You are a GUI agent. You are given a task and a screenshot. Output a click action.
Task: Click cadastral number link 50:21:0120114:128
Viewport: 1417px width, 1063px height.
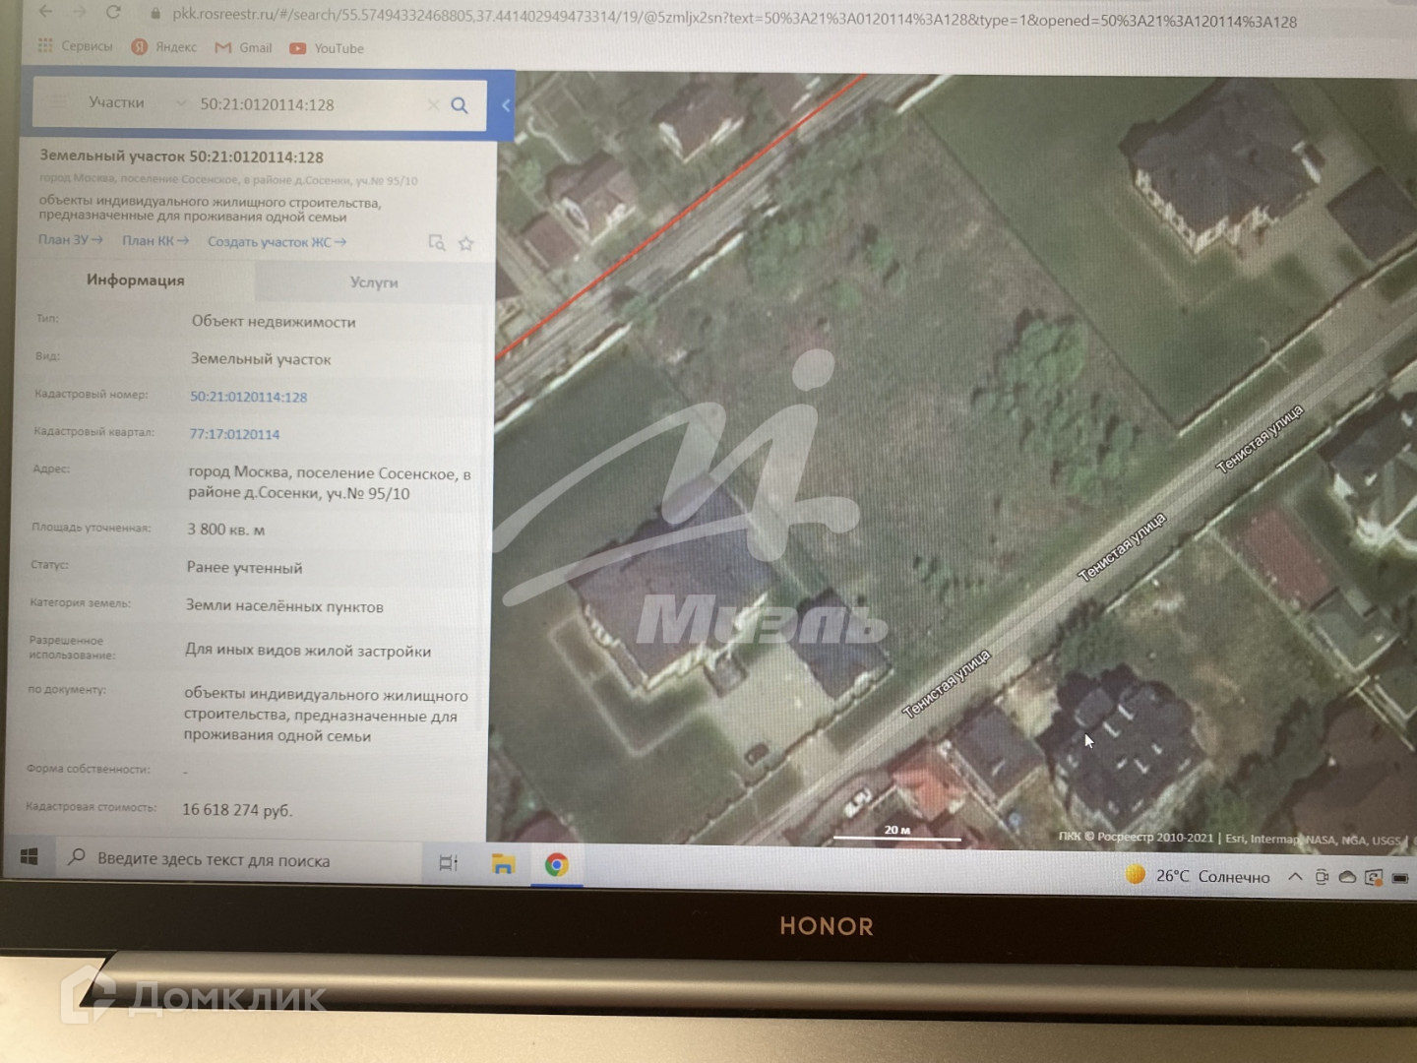coord(248,397)
